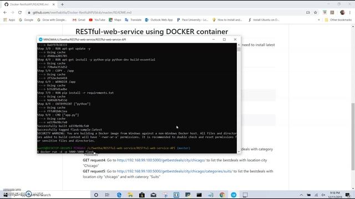This screenshot has height=199, width=355.
Task: Click the docker run command line in terminal
Action: pos(65,152)
